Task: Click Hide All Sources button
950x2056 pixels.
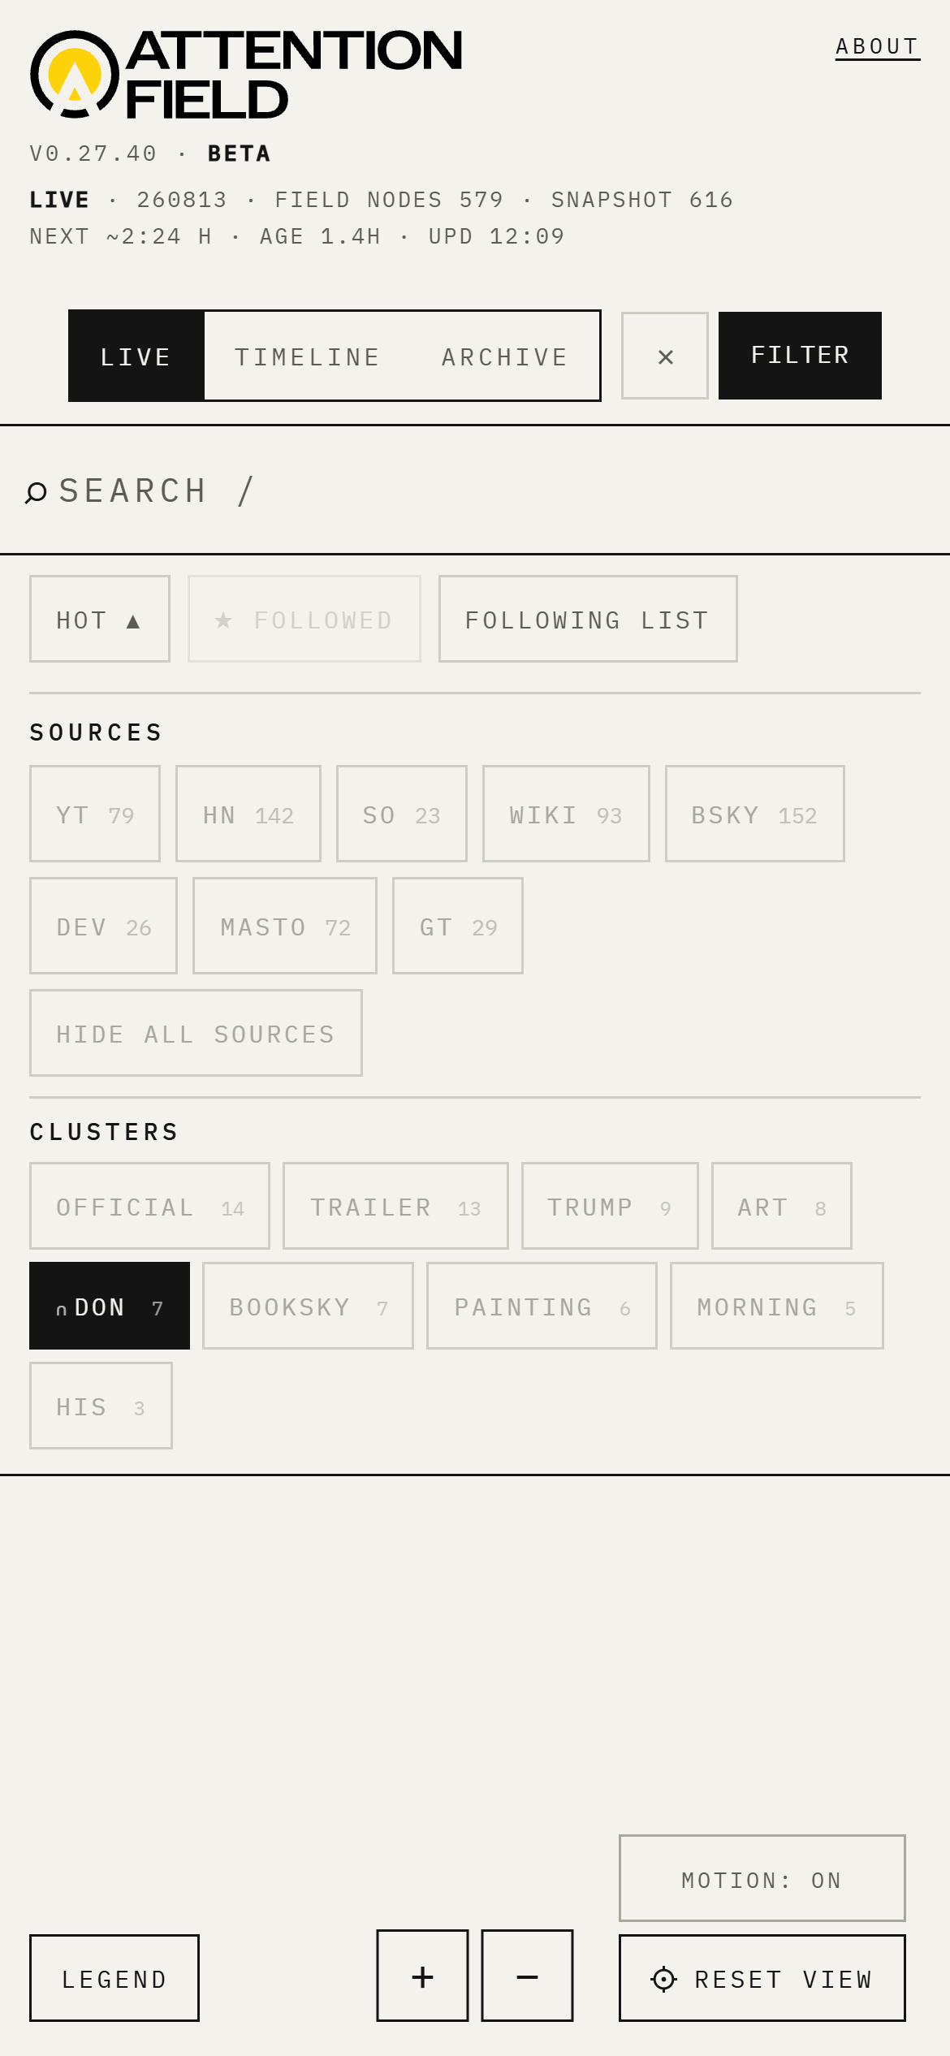Action: (196, 1033)
